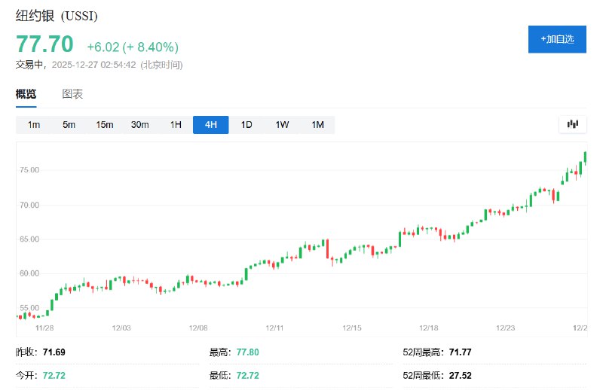
Task: Select the 15m timeframe
Action: coord(104,125)
